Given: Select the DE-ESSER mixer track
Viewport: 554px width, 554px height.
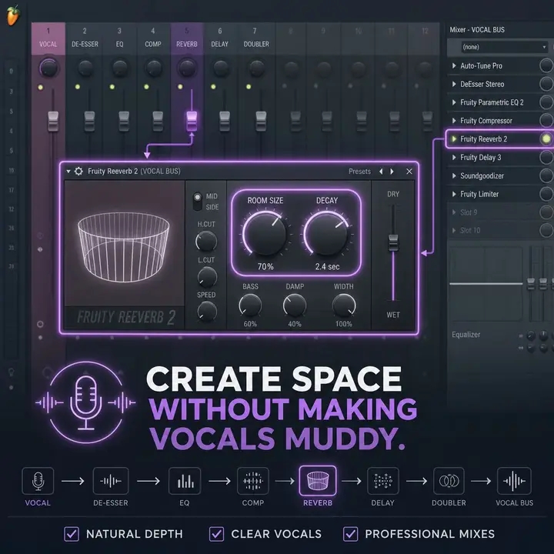Looking at the screenshot, I should click(85, 38).
